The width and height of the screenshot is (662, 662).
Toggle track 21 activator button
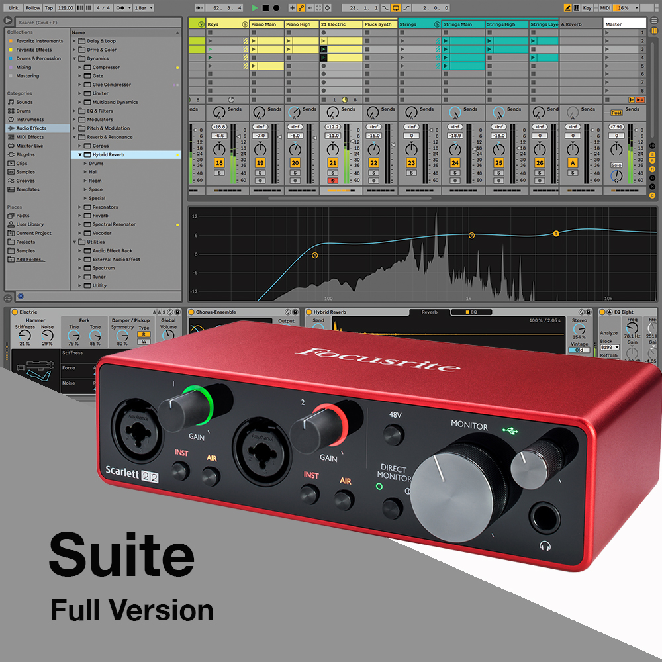[333, 163]
